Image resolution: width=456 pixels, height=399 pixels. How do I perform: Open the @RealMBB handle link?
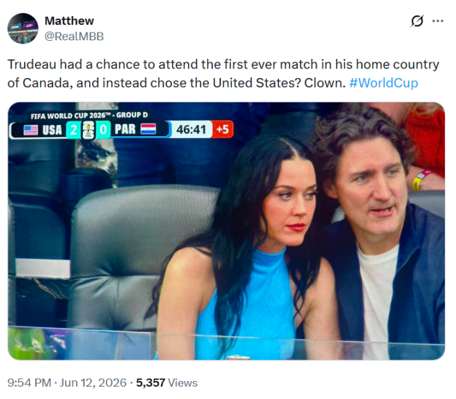click(x=74, y=37)
